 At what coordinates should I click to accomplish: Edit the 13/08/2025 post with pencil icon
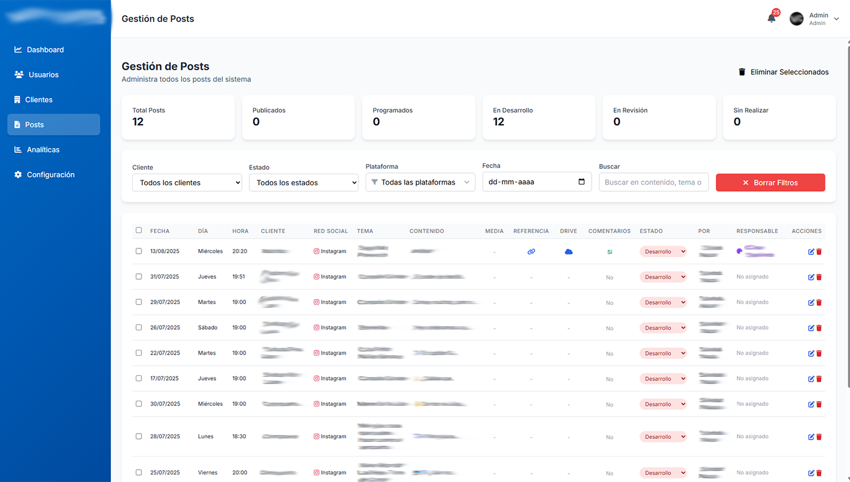point(810,251)
